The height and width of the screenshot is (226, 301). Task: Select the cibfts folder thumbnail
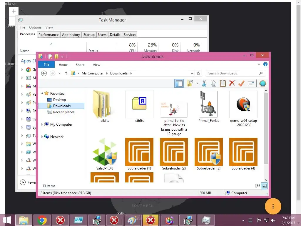click(105, 106)
